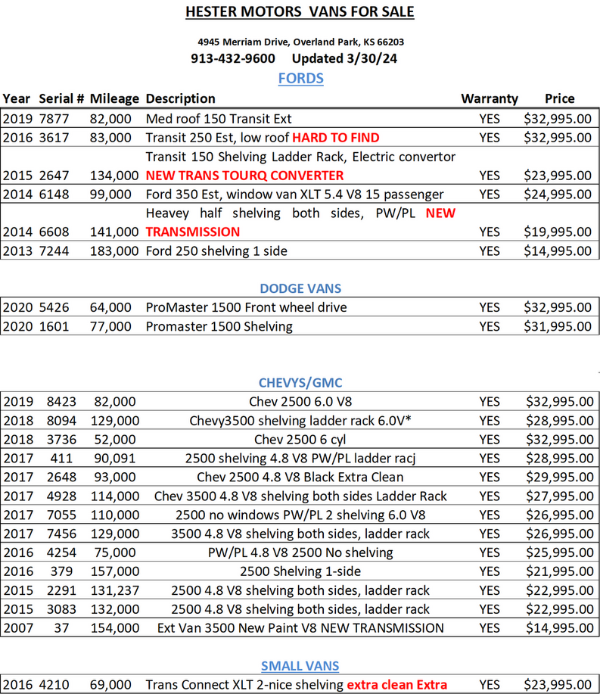
Task: Click mileage 69,000 cell
Action: point(110,685)
